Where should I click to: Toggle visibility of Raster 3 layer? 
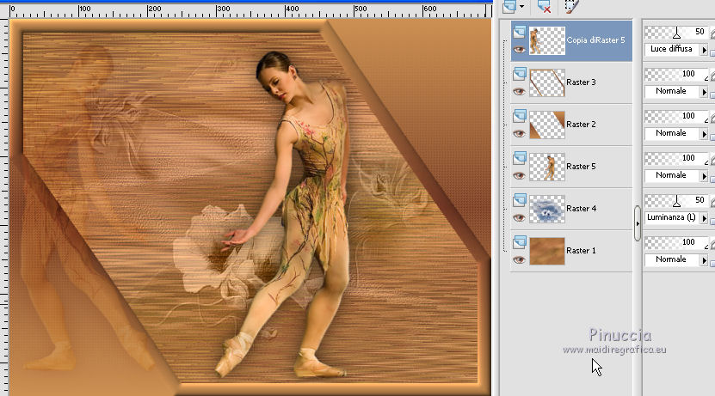point(519,92)
